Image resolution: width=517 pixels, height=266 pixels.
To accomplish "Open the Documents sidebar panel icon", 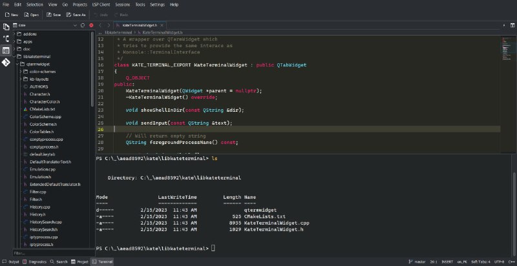I will 6,26.
